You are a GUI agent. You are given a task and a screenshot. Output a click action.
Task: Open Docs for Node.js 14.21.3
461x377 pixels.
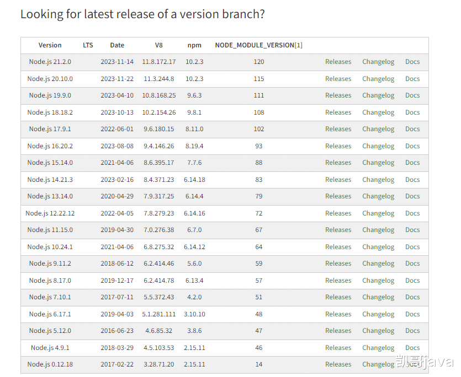[x=412, y=180]
